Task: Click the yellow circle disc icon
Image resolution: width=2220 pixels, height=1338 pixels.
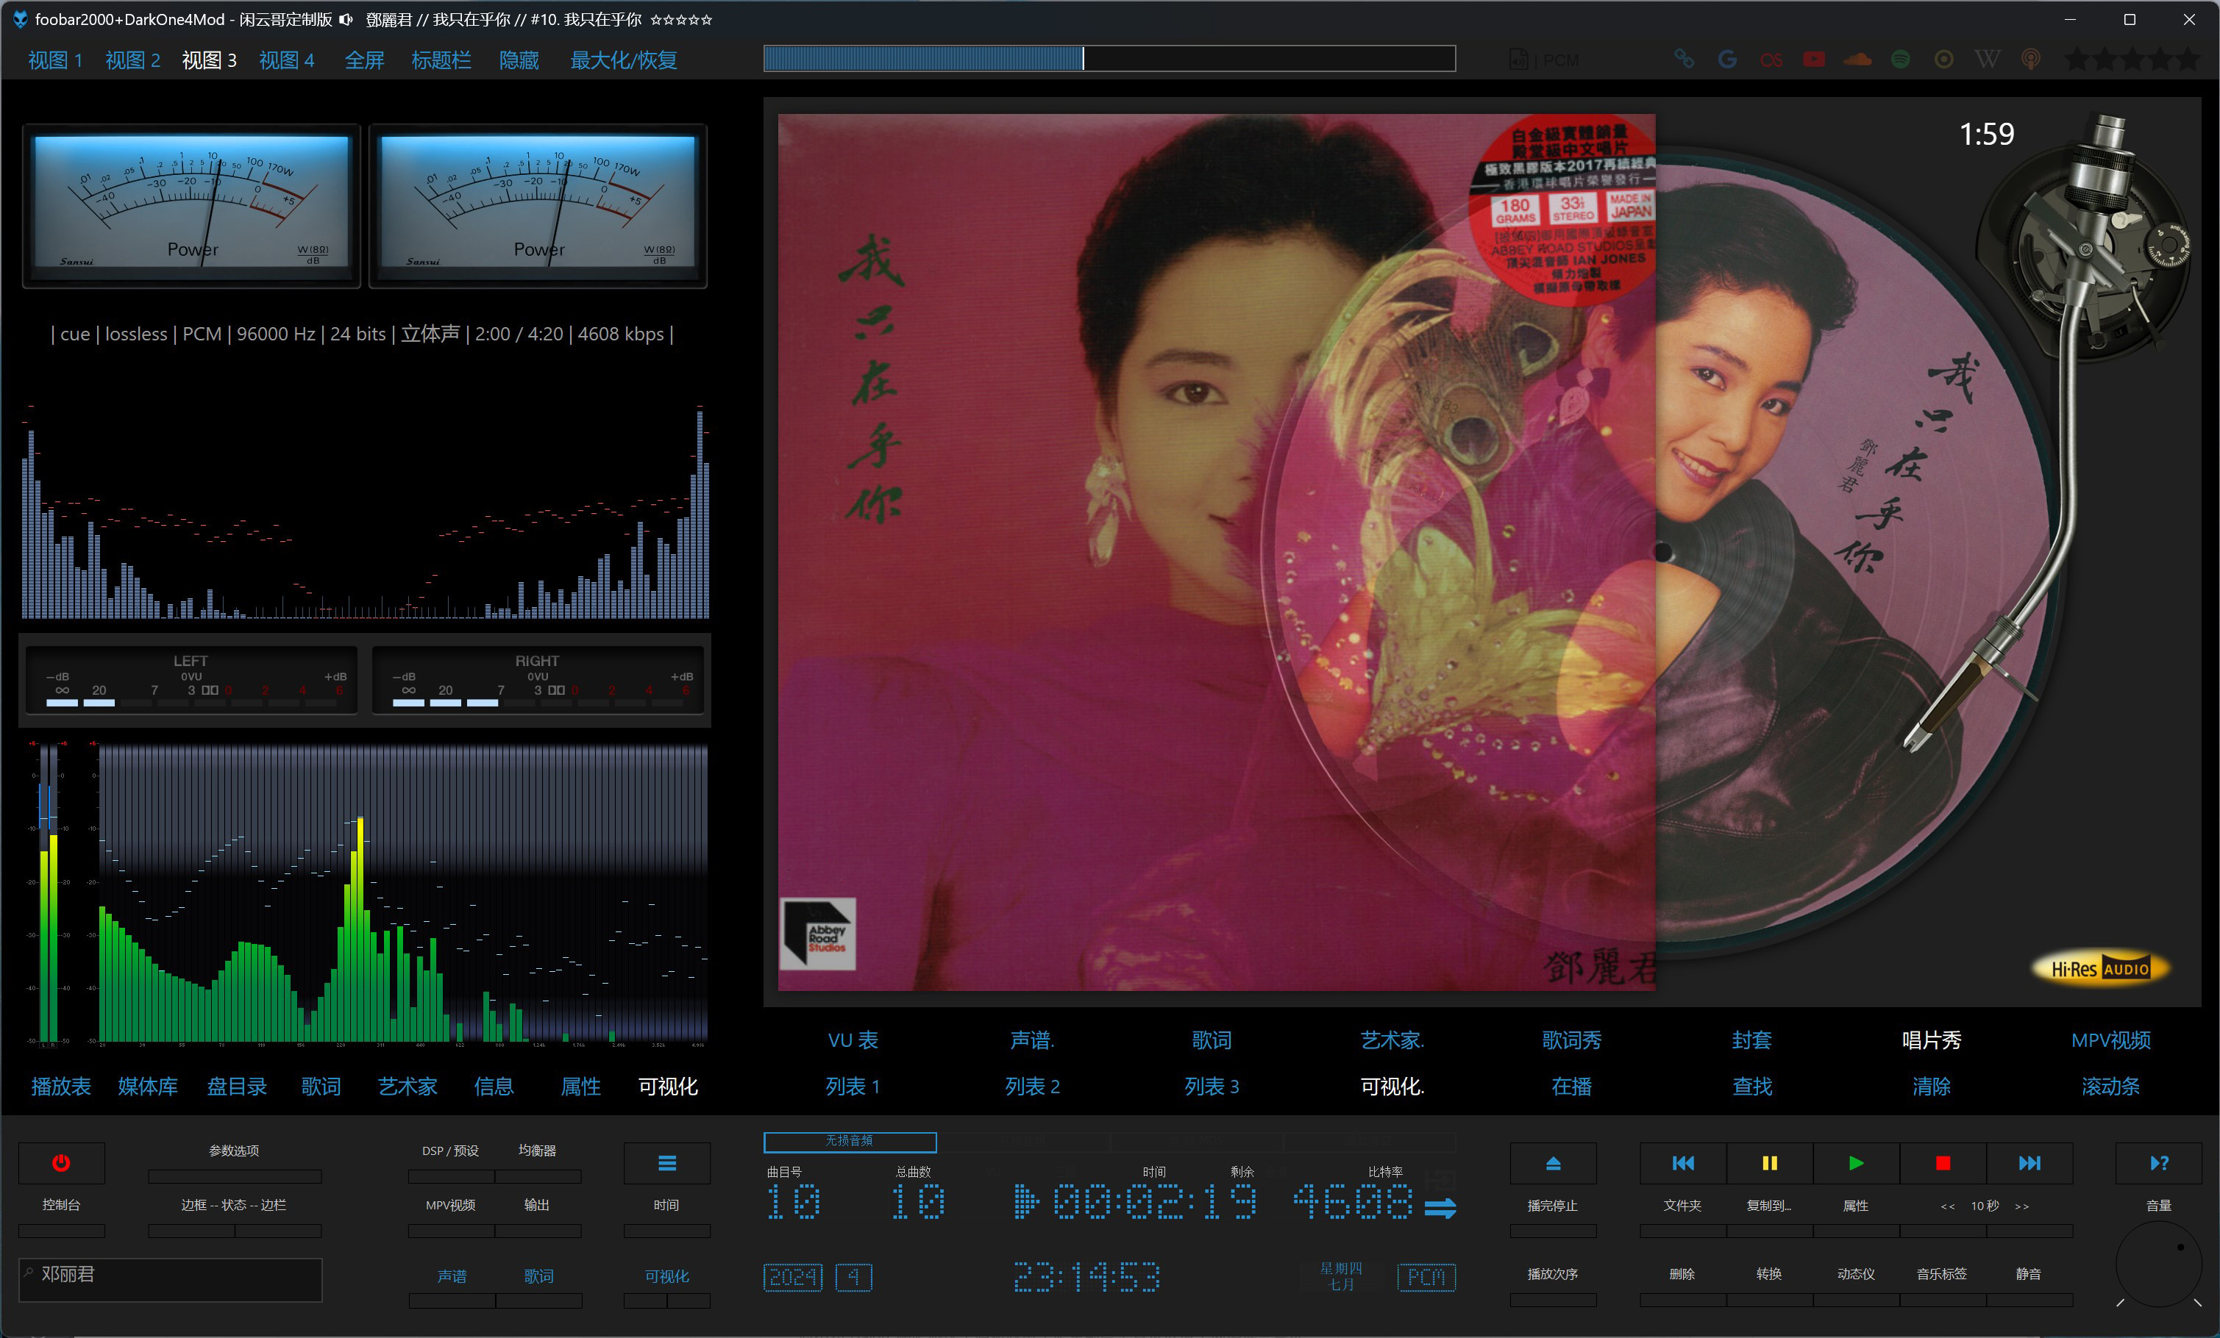Action: click(x=1943, y=60)
